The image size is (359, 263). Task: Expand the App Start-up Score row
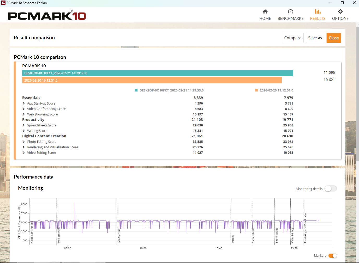(x=23, y=103)
